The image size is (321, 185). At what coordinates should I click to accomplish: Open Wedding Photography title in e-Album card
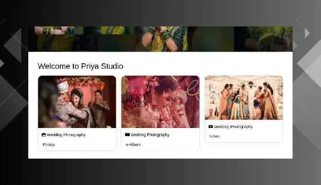coord(150,135)
